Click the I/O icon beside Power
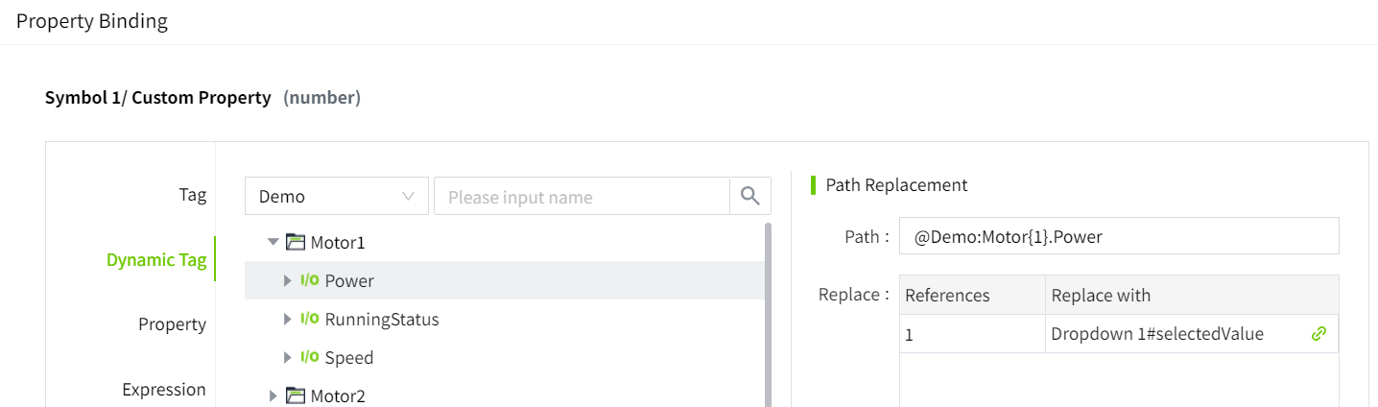 [310, 281]
